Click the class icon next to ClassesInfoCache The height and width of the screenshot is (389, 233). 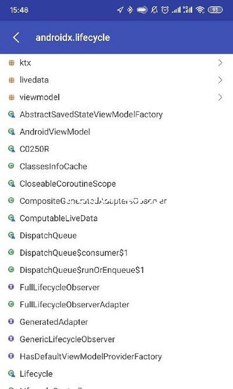point(11,166)
